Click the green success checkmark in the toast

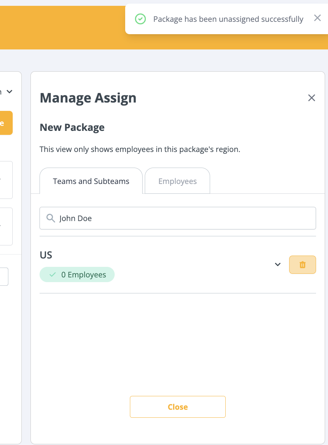[x=140, y=19]
